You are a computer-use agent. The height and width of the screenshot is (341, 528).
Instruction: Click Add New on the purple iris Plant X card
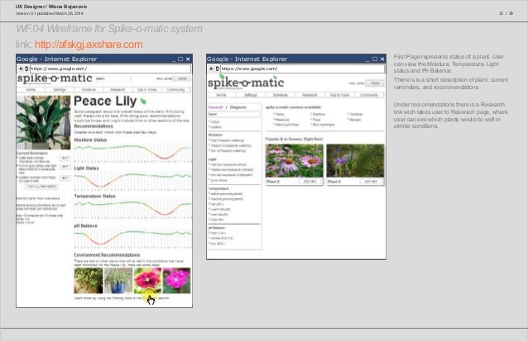pyautogui.click(x=371, y=182)
